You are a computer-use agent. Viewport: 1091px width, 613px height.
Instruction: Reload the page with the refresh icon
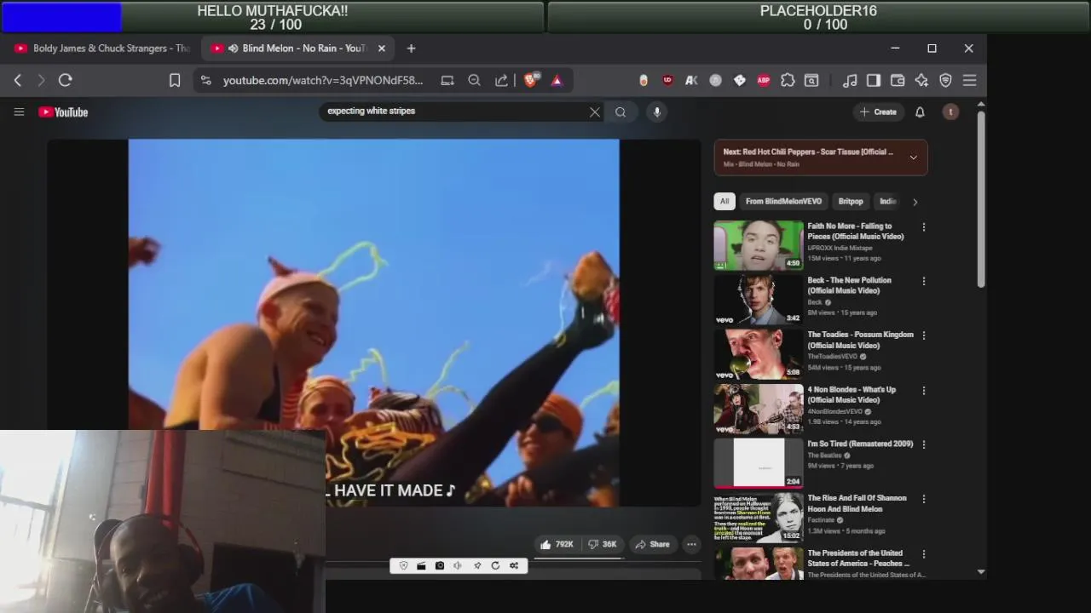(x=65, y=80)
